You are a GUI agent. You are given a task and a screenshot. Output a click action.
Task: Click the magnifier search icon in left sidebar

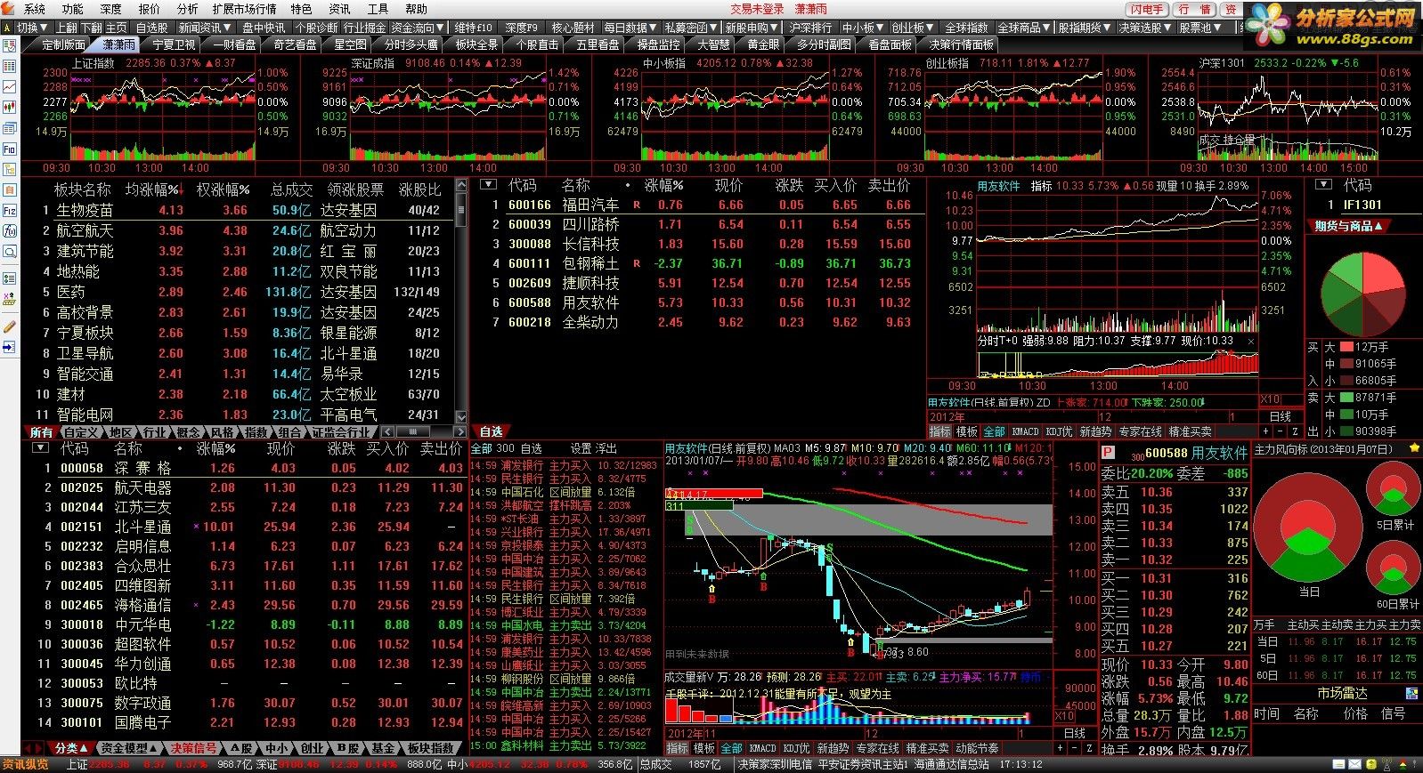pos(10,252)
